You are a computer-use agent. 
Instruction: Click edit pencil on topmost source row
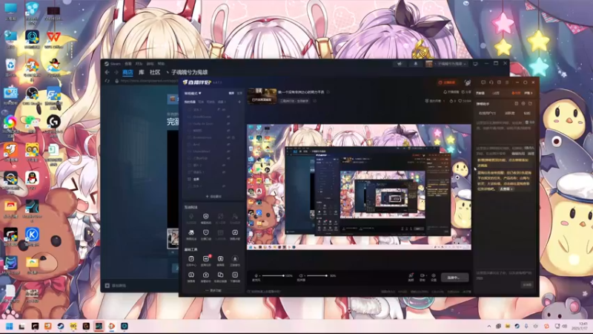pos(218,109)
